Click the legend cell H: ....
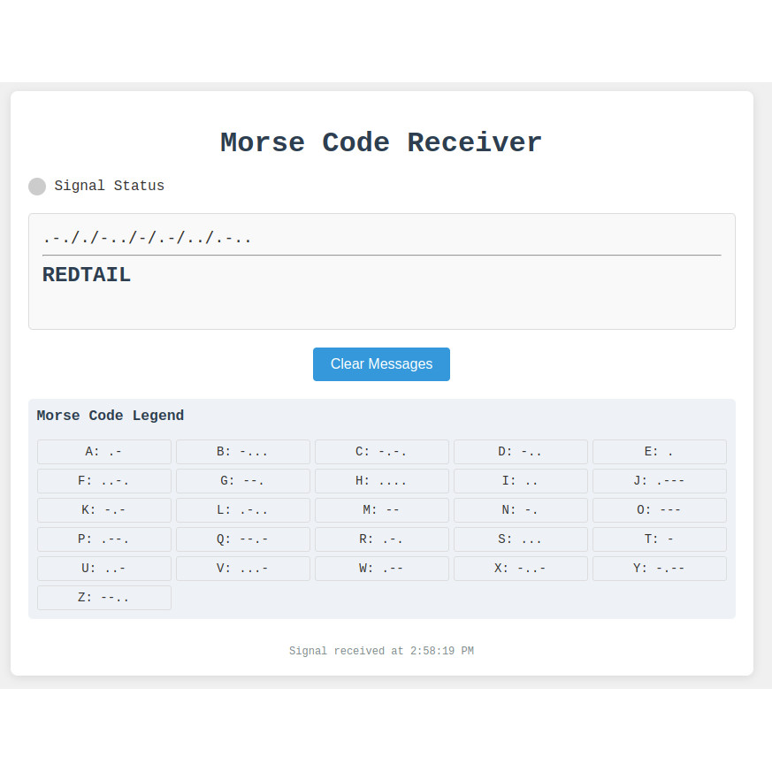Viewport: 772px width, 772px height. [381, 480]
